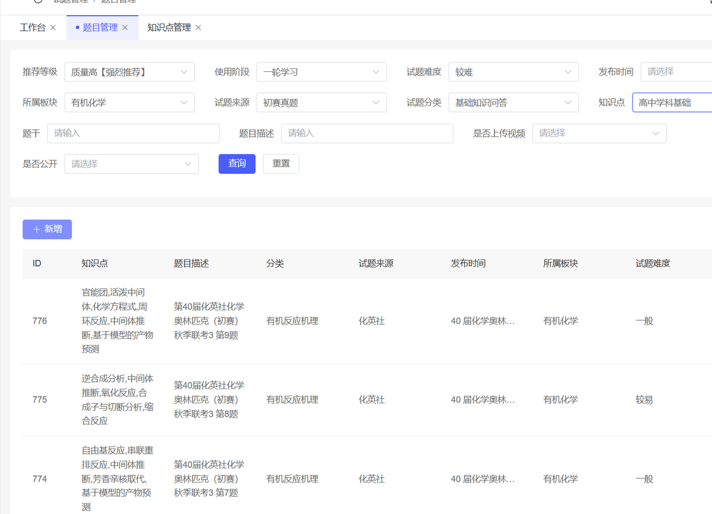Click 有机反应机理 in row 776
This screenshot has height=514, width=712.
tap(292, 321)
